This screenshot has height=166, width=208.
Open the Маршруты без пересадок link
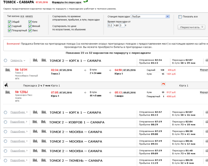click(67, 2)
